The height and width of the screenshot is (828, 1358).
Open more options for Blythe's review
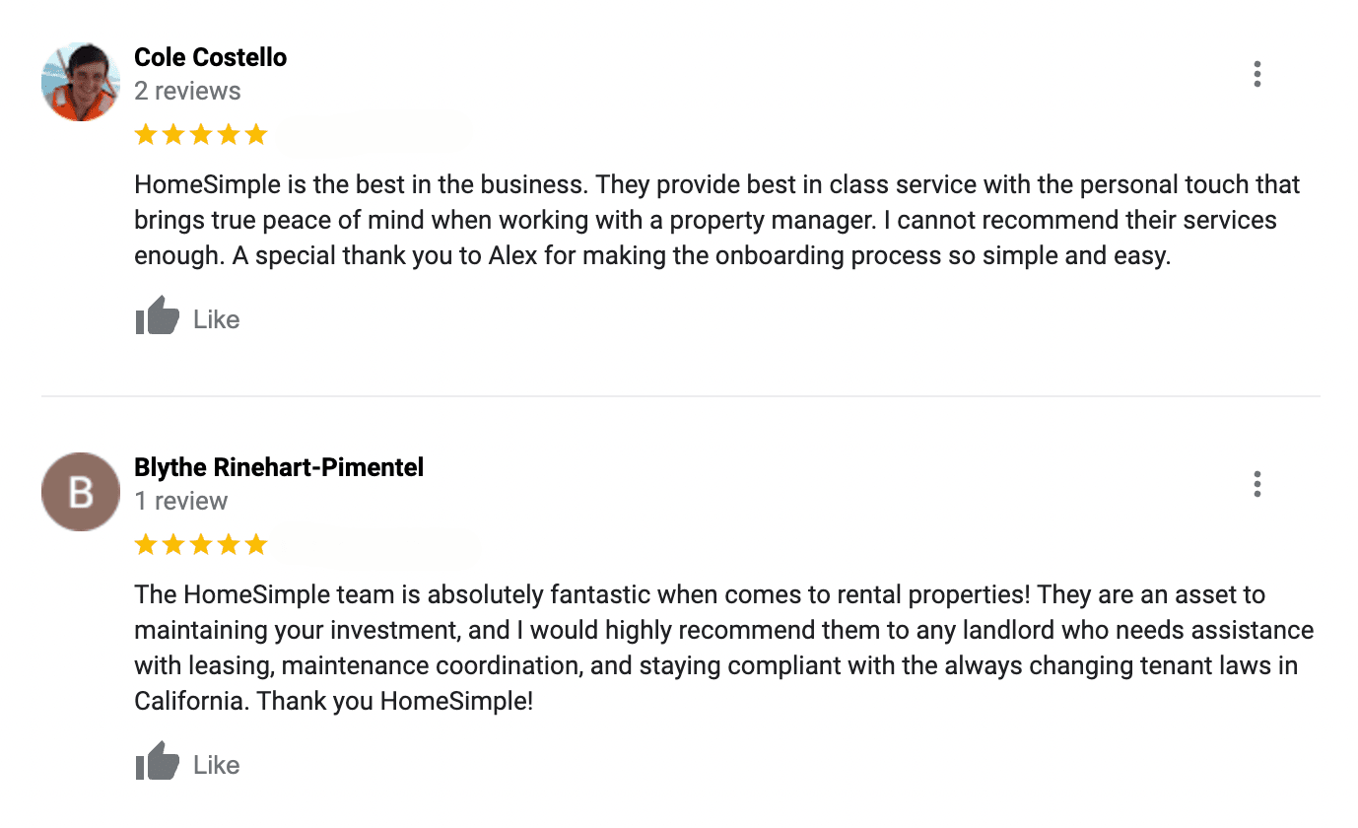point(1256,484)
